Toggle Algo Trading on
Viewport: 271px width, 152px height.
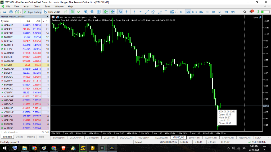coord(33,12)
